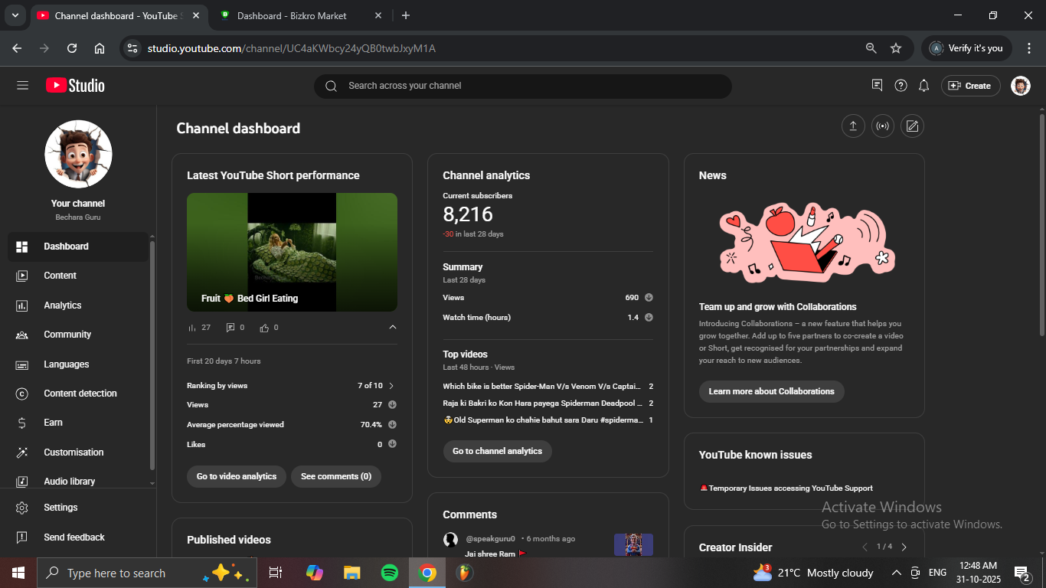Collapse the Short performance details chevron

coord(393,328)
